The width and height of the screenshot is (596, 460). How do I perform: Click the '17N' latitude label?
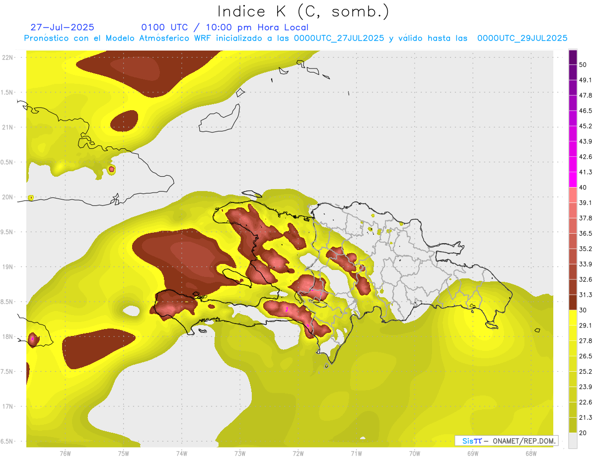pyautogui.click(x=7, y=406)
